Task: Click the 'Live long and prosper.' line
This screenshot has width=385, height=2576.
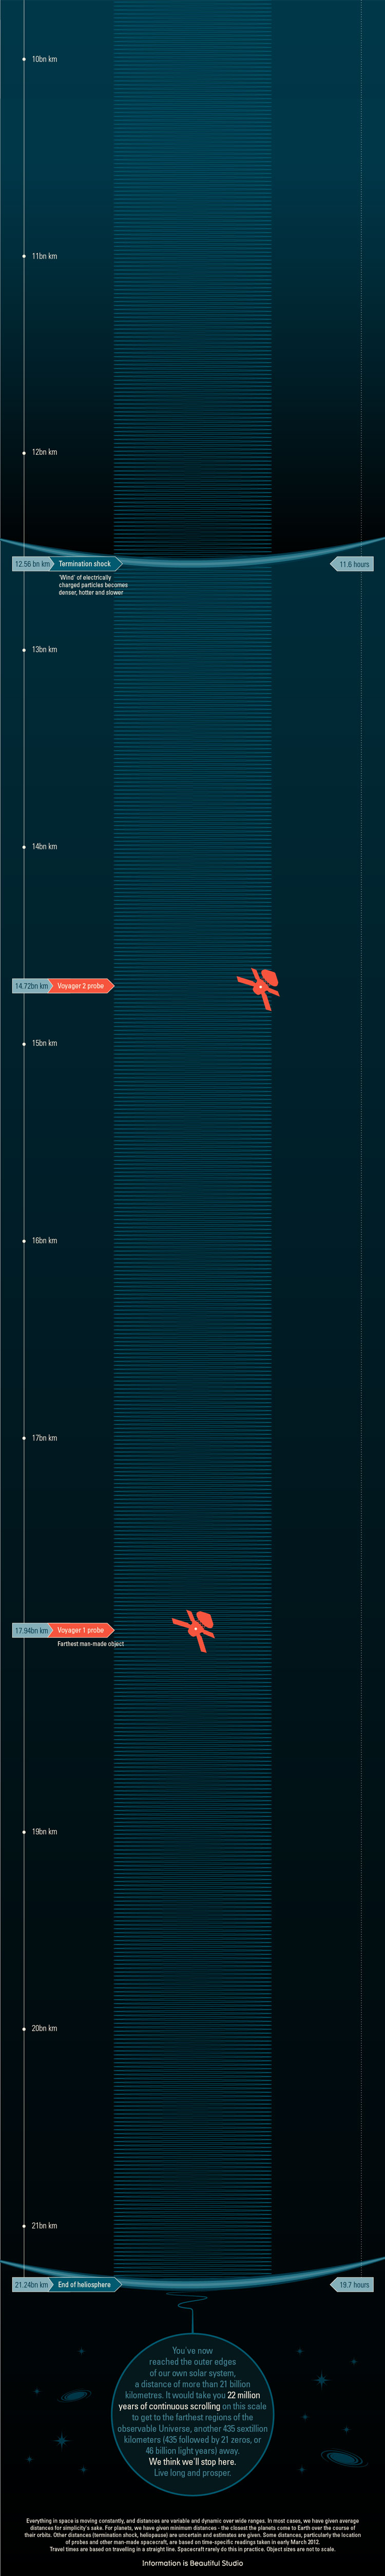Action: point(193,2472)
